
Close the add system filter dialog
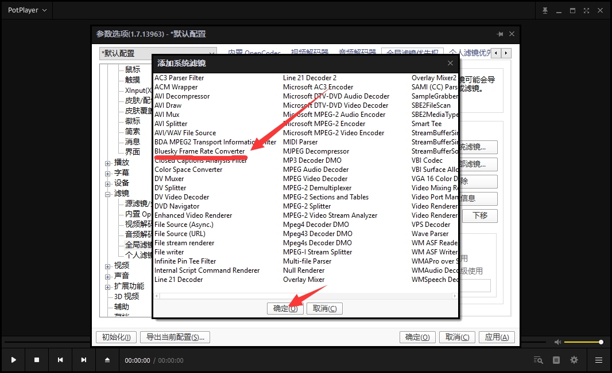450,63
